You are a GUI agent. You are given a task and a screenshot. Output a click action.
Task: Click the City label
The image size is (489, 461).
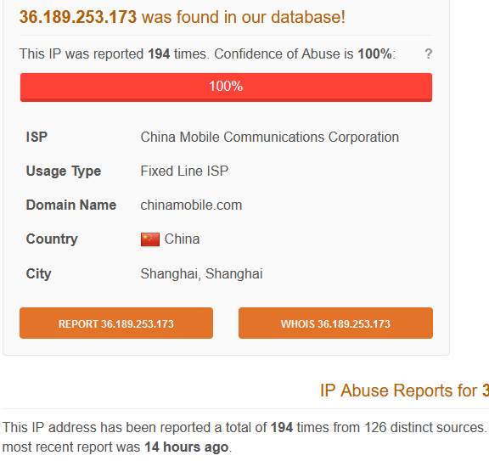[39, 274]
